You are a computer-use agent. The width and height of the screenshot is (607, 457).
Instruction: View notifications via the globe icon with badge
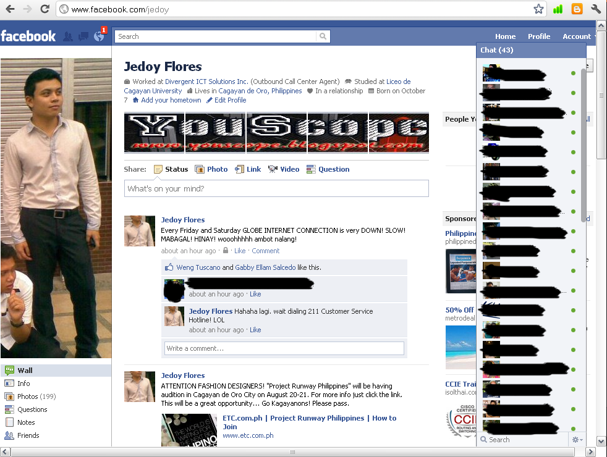click(98, 36)
